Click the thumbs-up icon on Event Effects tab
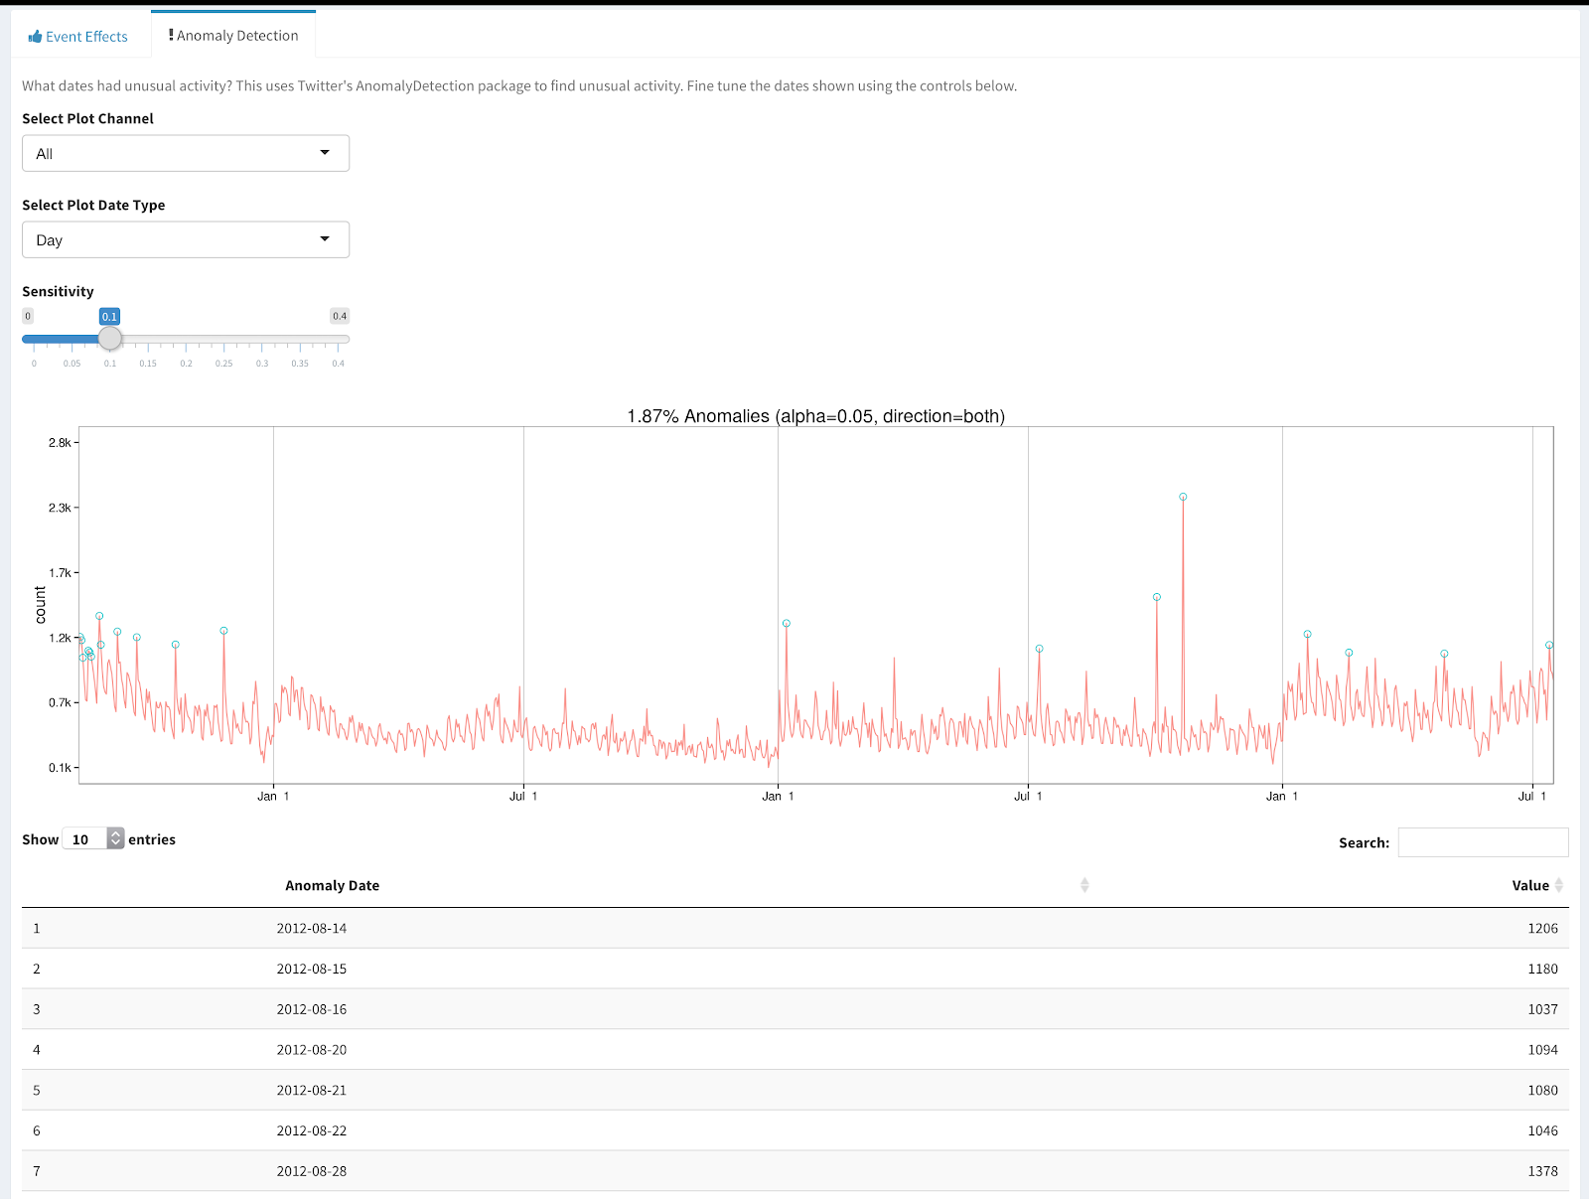Viewport: 1589px width, 1199px height. tap(35, 37)
